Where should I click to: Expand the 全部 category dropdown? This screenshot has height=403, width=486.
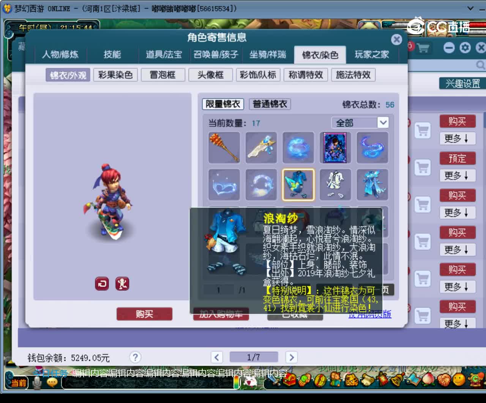[383, 123]
